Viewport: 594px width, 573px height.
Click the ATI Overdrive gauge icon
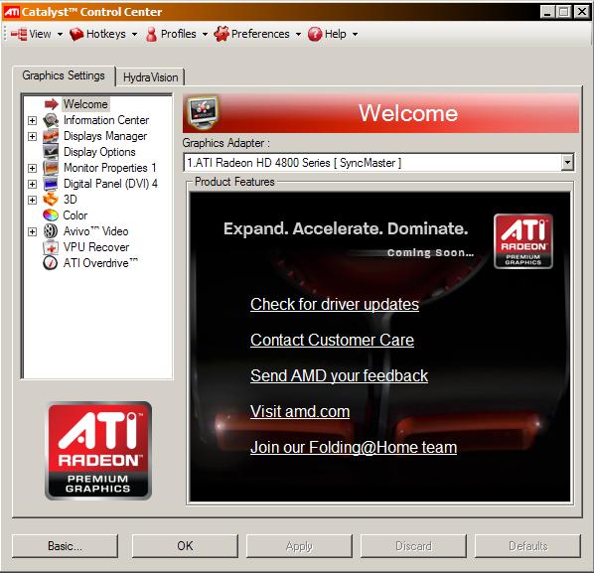tap(51, 263)
